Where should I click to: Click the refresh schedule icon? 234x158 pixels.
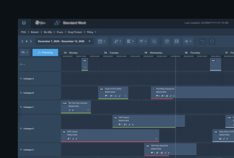[x=167, y=41]
